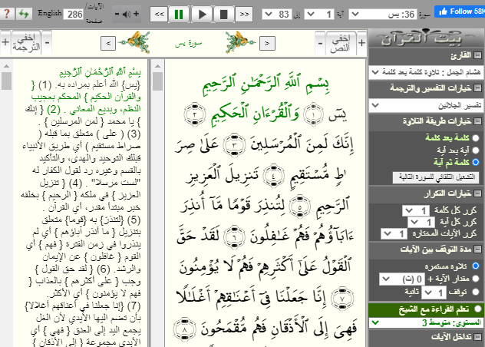The image size is (485, 347).
Task: Click the speaker volume icon
Action: coord(125,14)
